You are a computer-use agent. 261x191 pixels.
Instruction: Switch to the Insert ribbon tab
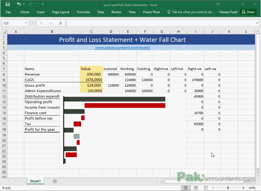point(41,12)
